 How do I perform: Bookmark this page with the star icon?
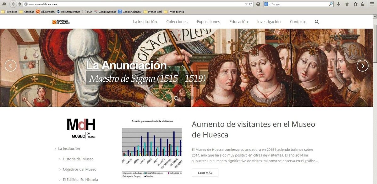point(355,4)
